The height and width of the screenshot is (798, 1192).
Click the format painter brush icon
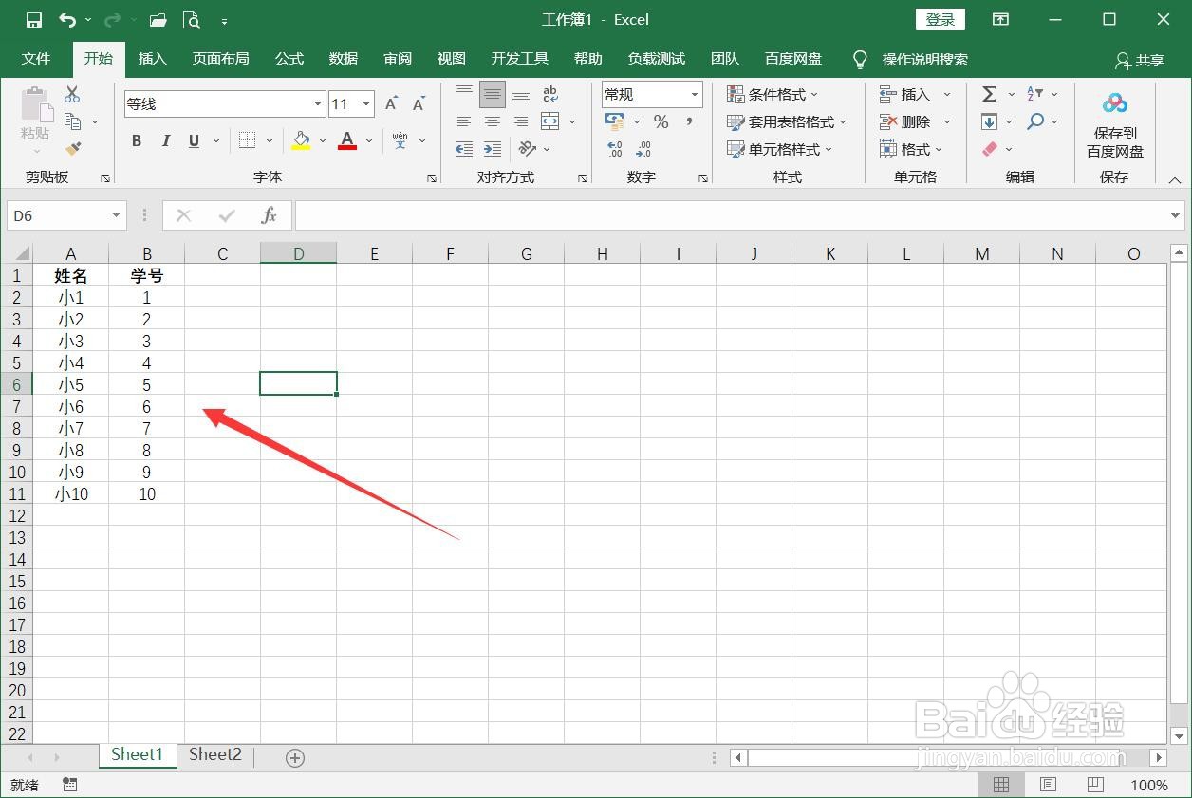coord(72,149)
